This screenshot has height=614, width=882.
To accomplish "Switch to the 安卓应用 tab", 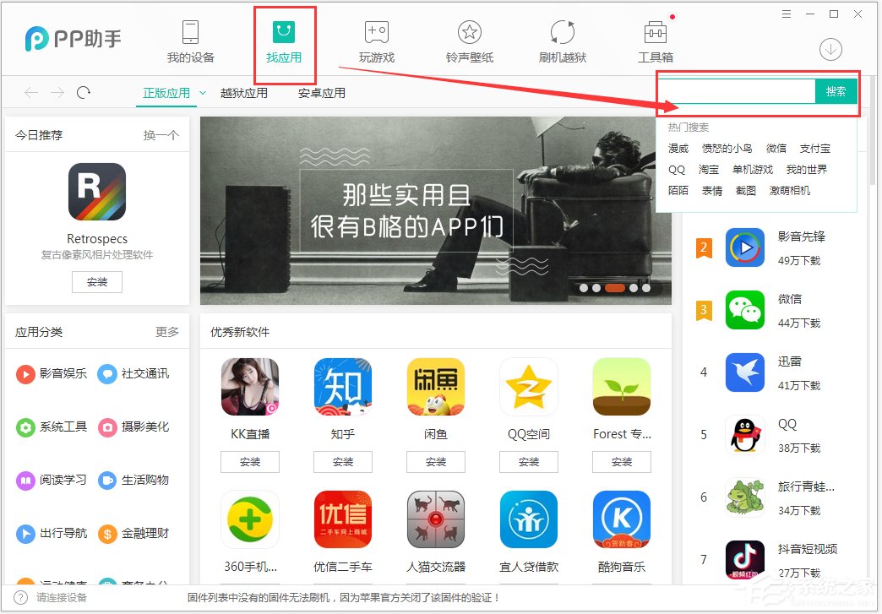I will coord(322,93).
